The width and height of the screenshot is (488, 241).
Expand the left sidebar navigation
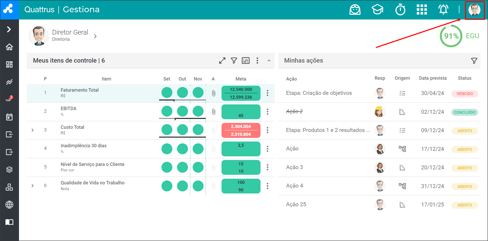(9, 29)
